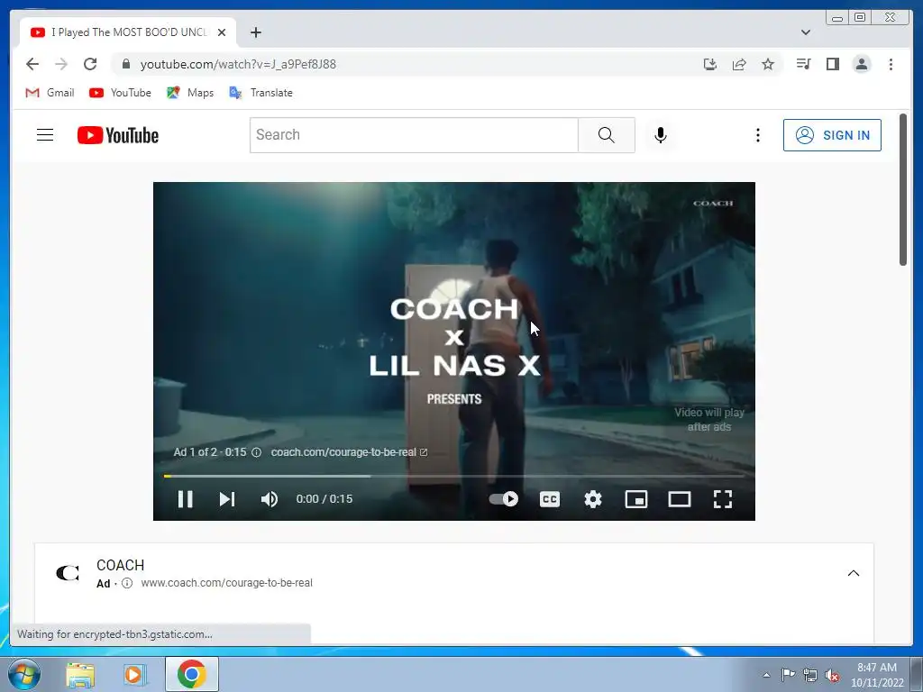This screenshot has width=923, height=692.
Task: Open Translate bookmark
Action: (260, 93)
